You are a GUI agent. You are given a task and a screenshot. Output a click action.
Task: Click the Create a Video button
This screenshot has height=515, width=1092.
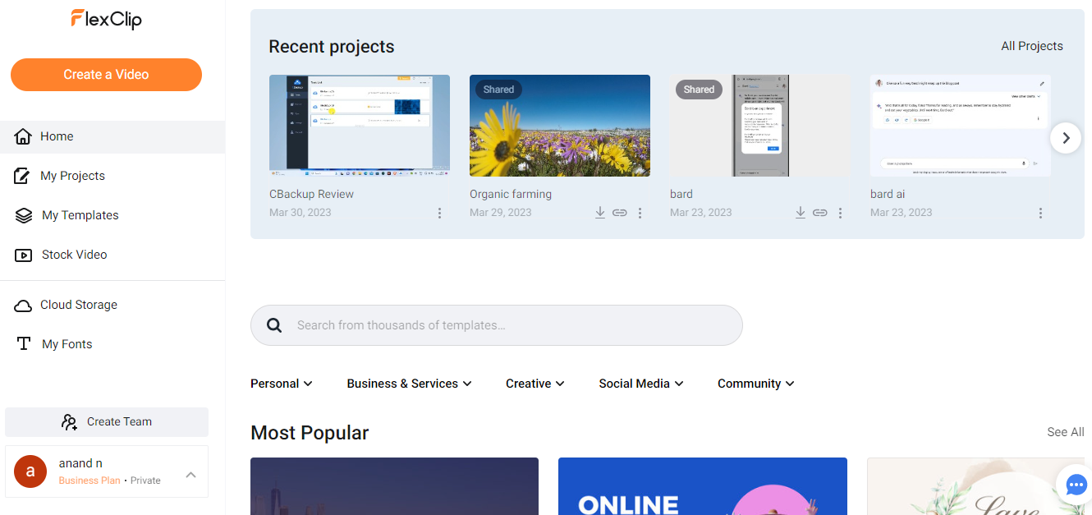[x=106, y=75]
